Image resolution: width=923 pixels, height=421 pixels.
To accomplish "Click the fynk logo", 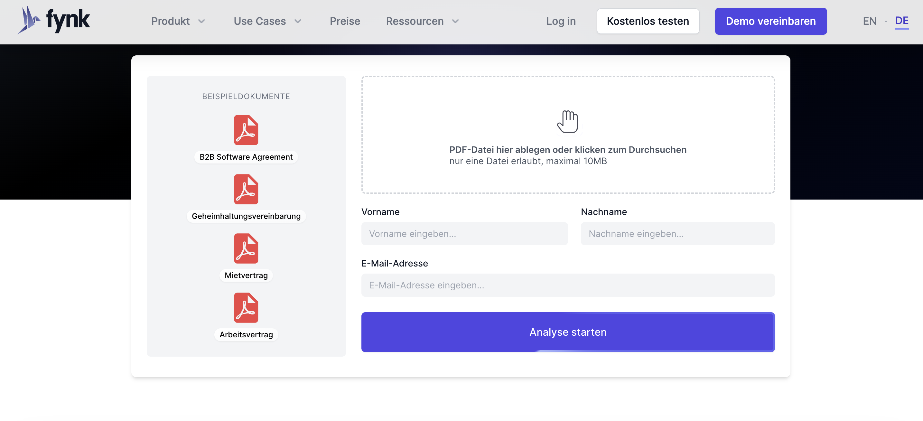I will [54, 20].
